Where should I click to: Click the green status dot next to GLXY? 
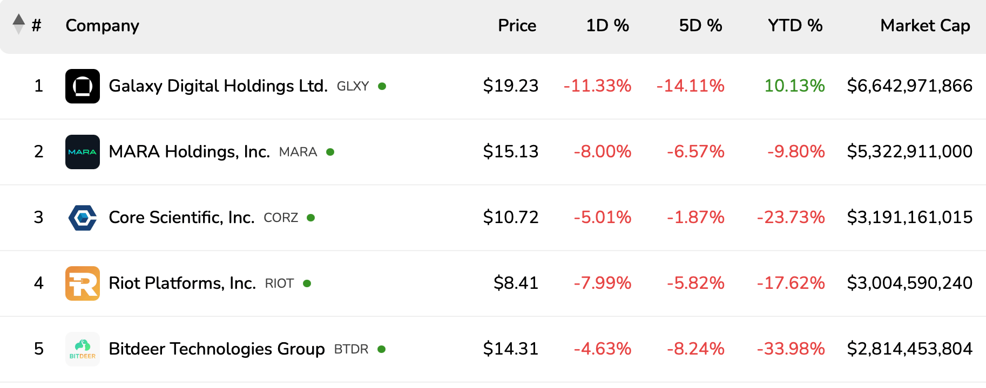pos(382,86)
